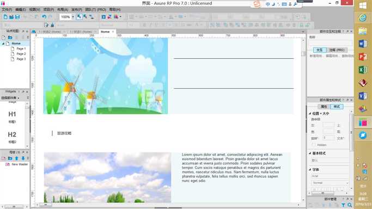Image resolution: width=372 pixels, height=209 pixels.
Task: Open the Help (H) menu
Action: [115, 9]
